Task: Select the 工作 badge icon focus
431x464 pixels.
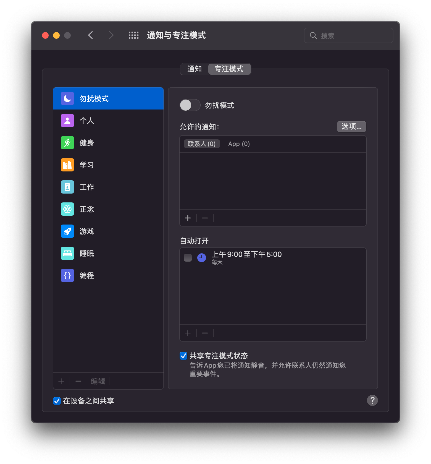Action: point(67,187)
